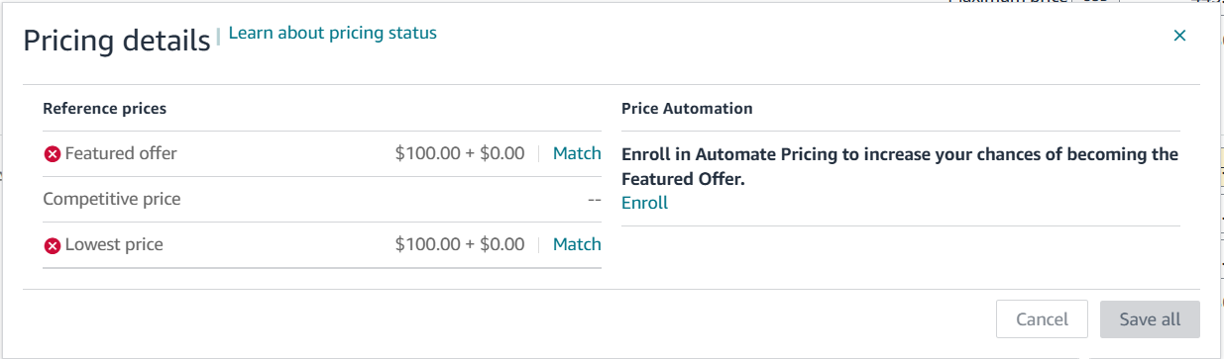Click the red error icon beside Lowest price
The width and height of the screenshot is (1224, 359).
point(53,245)
